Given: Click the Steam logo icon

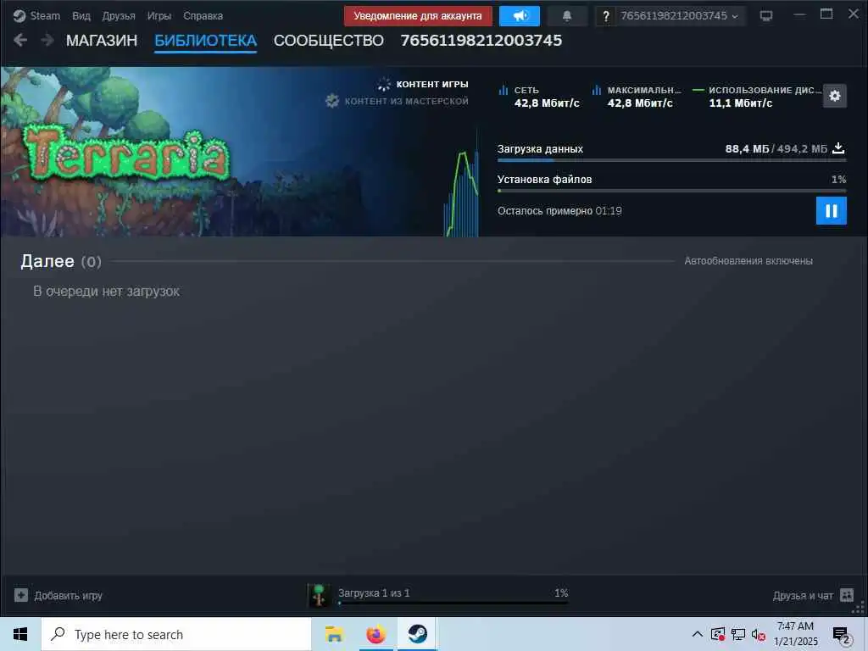Looking at the screenshot, I should 19,16.
